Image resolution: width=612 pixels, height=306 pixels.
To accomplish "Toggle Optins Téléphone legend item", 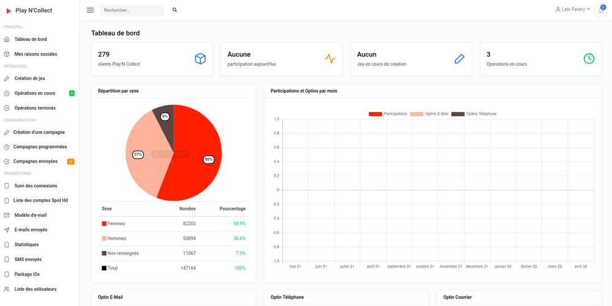I will (474, 114).
